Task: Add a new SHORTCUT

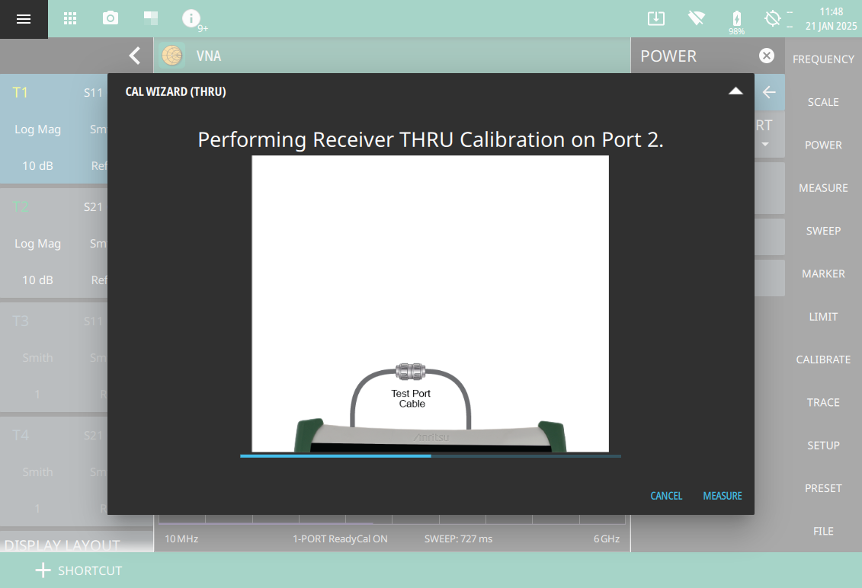Action: (x=79, y=570)
